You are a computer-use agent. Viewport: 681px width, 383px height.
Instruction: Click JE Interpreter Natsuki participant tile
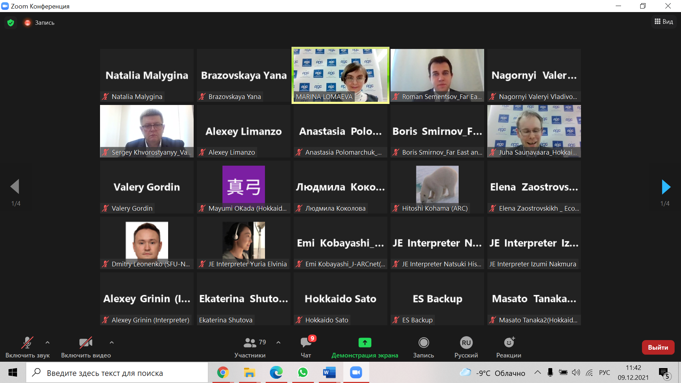[x=437, y=243]
